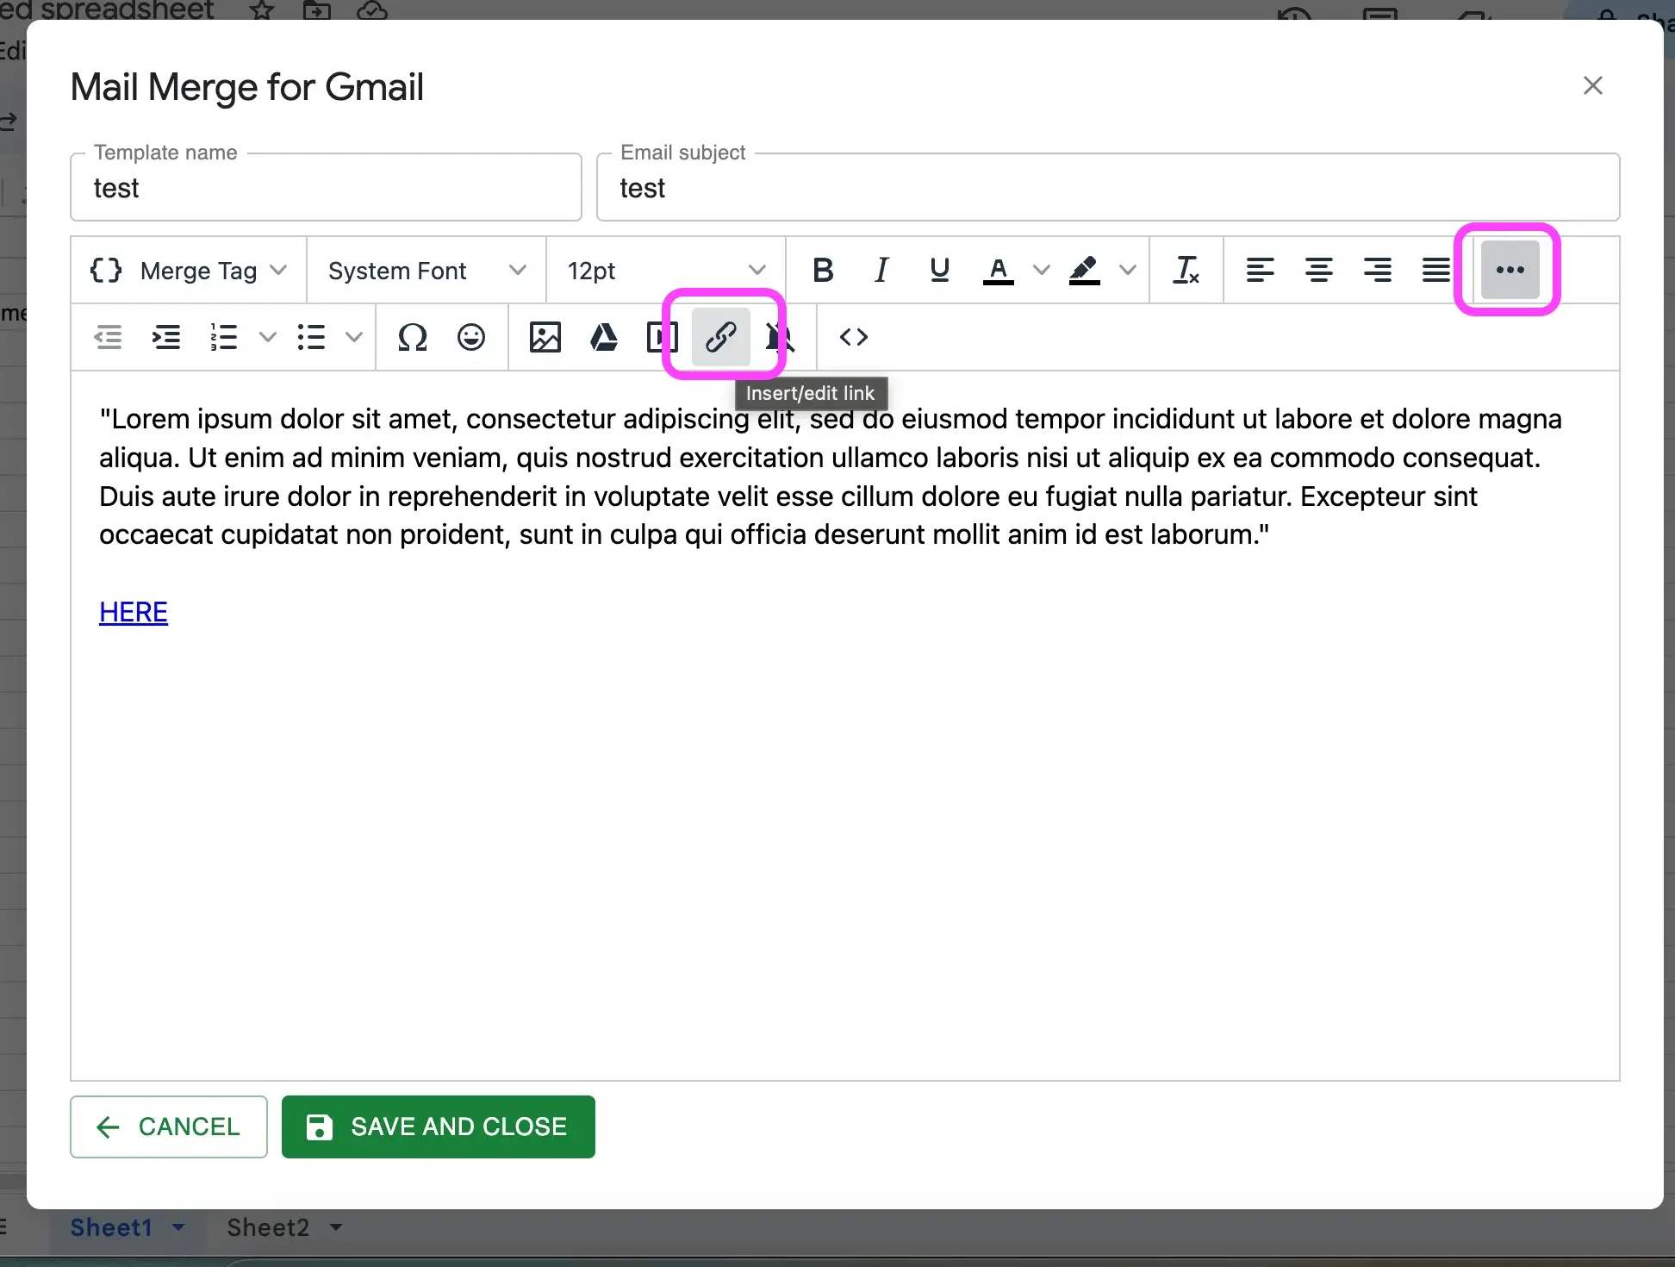Increase indent of the paragraph
The height and width of the screenshot is (1267, 1675).
pyautogui.click(x=166, y=337)
